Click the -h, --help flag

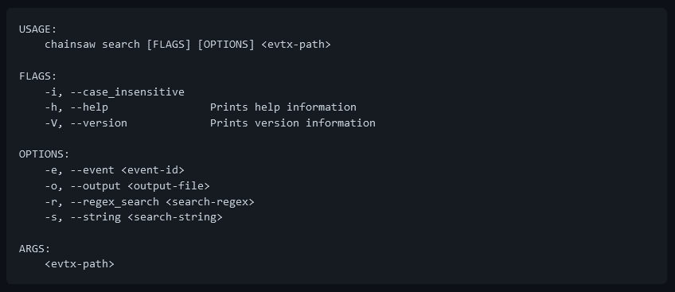pos(76,107)
